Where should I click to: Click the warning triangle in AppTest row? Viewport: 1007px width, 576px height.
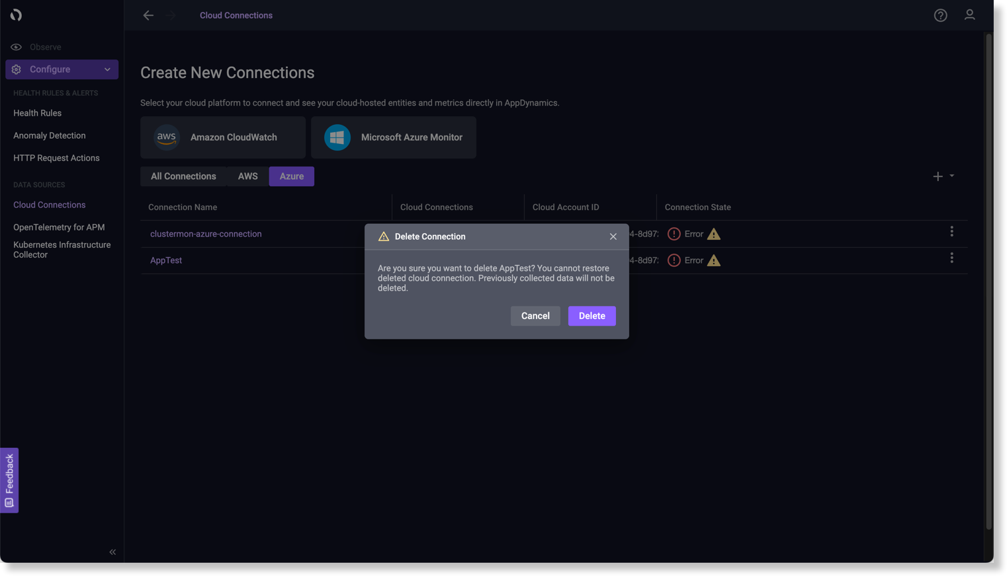pyautogui.click(x=713, y=260)
